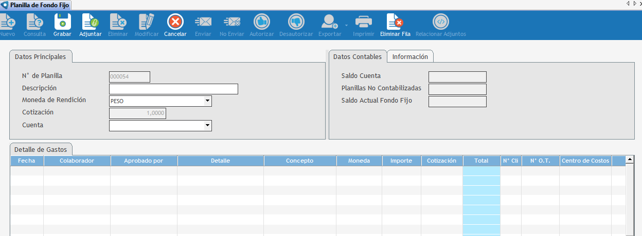Select the Detalle de Gastos tab
The width and height of the screenshot is (642, 236).
(41, 149)
